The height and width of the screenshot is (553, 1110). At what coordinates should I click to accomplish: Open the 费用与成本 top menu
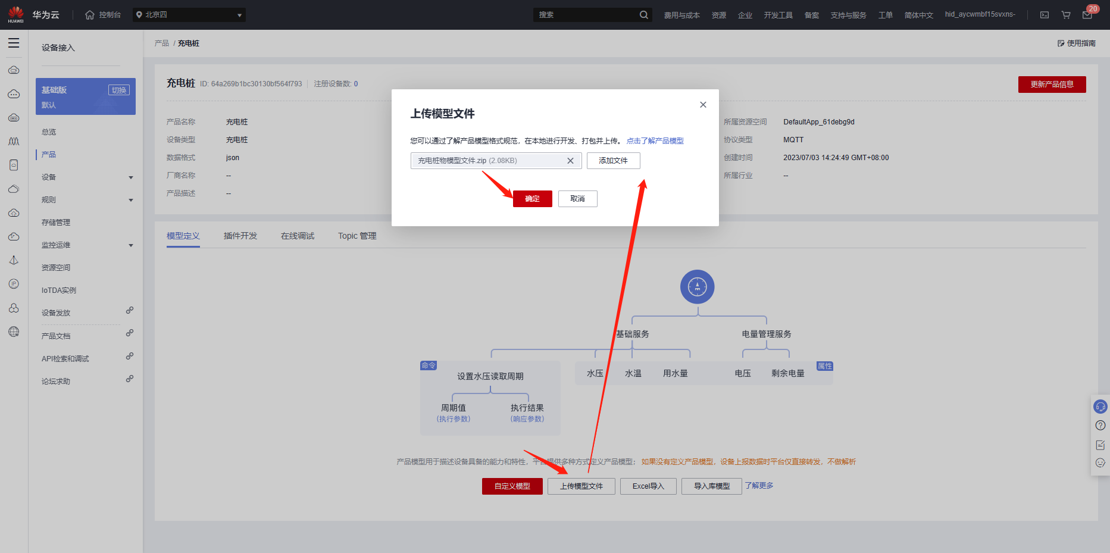point(682,15)
